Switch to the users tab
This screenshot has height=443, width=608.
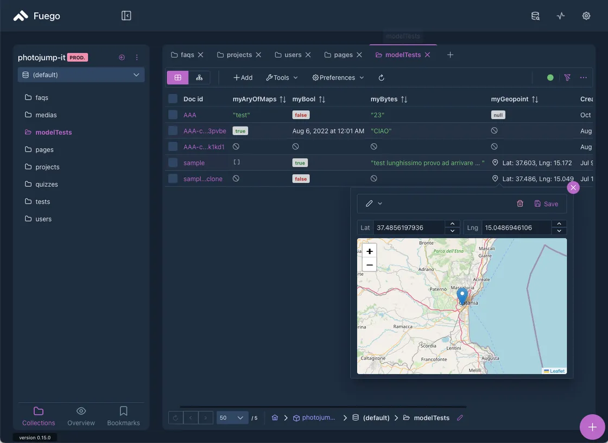coord(288,55)
